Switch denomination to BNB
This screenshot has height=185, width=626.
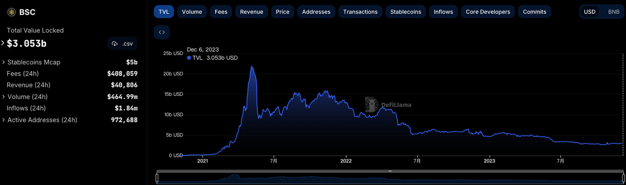(613, 12)
